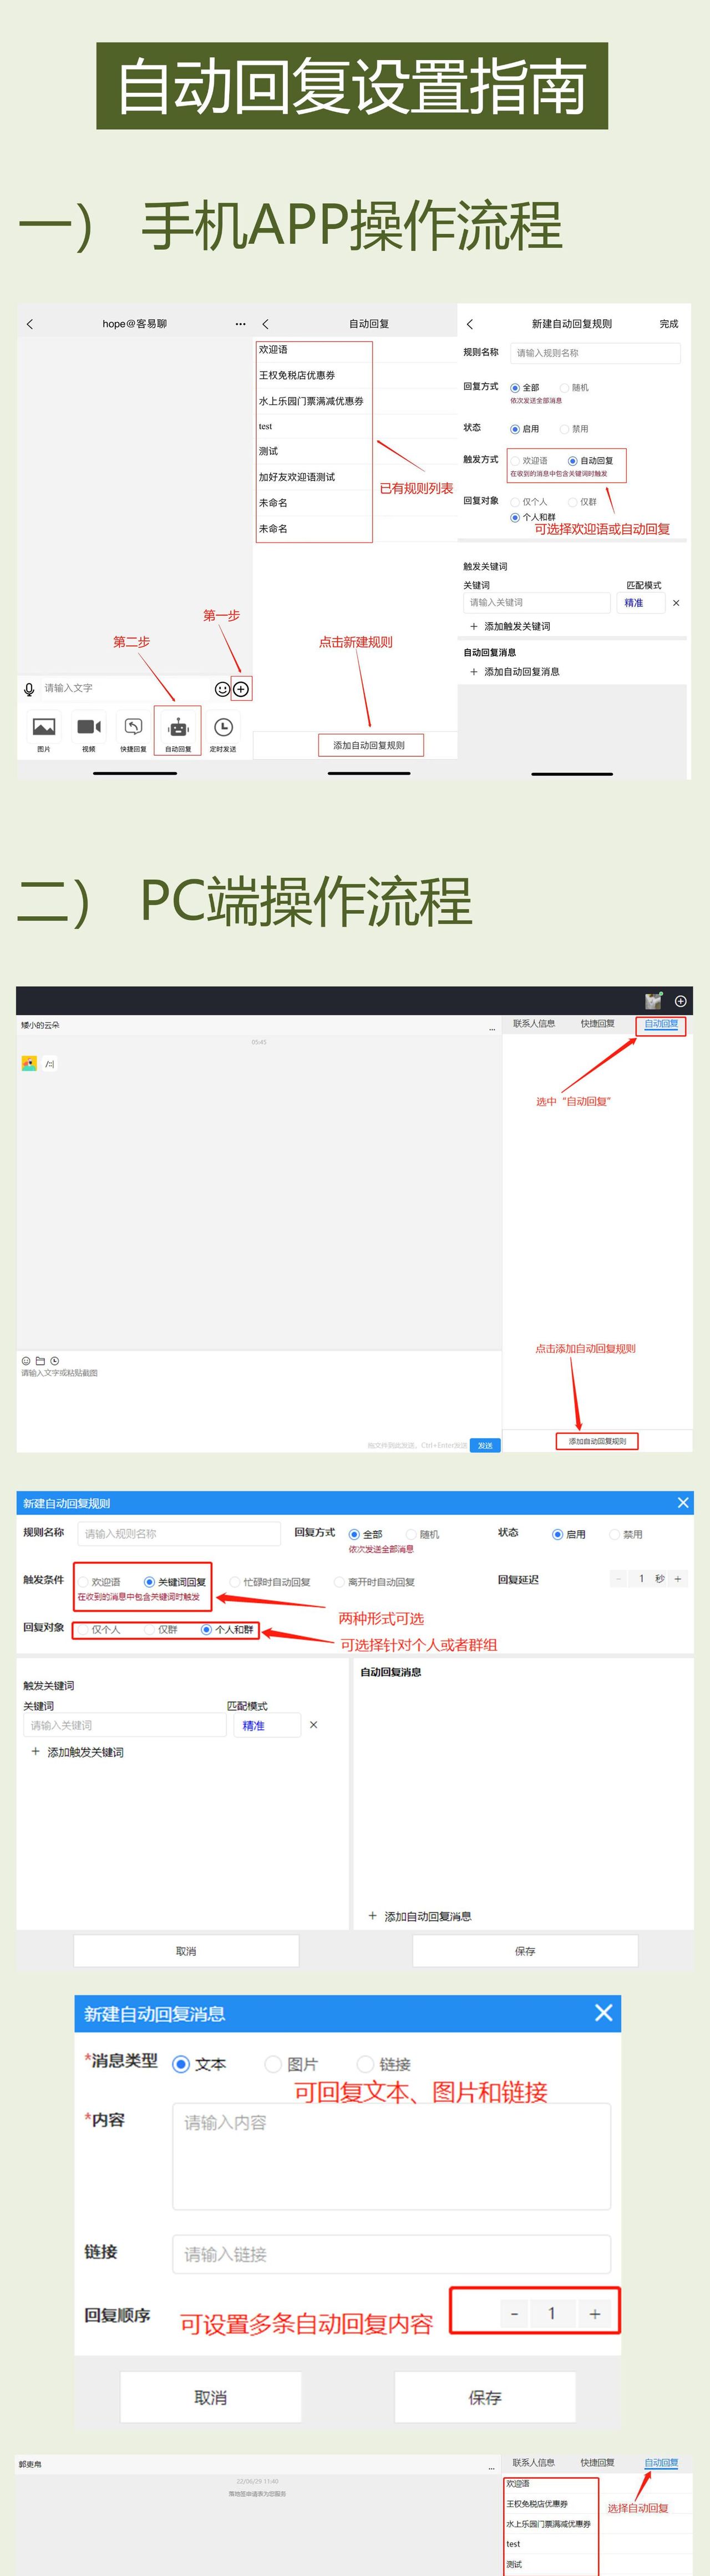Click the clock icon in PC chat input
Screen dimensions: 710x2576
54,1361
